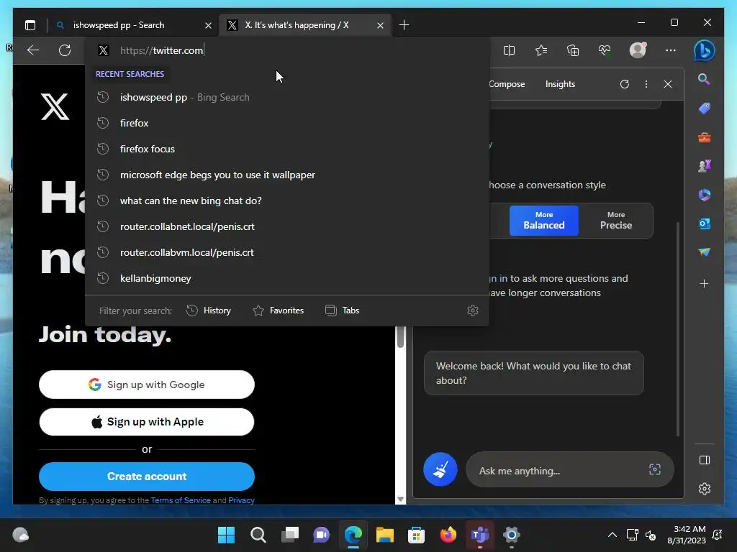Viewport: 737px width, 552px height.
Task: Filter suggestions by Tabs
Action: pos(342,310)
